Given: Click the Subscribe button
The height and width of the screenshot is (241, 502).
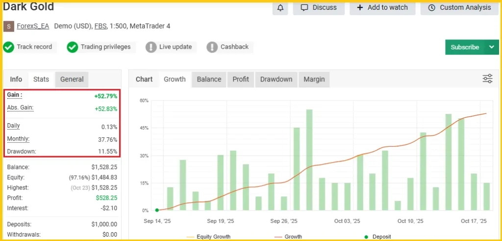Looking at the screenshot, I should click(x=465, y=47).
